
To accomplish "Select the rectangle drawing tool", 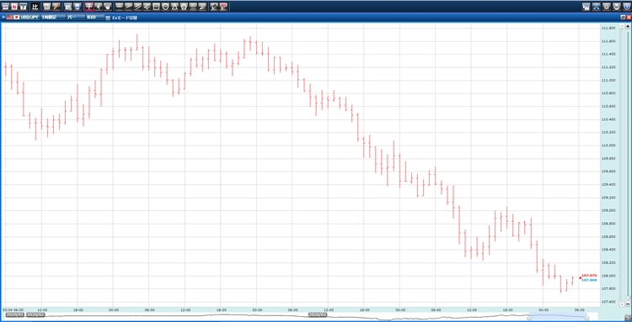I will (156, 7).
